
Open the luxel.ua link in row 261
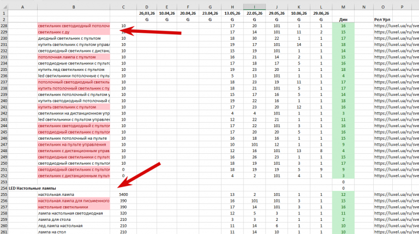coord(396,232)
